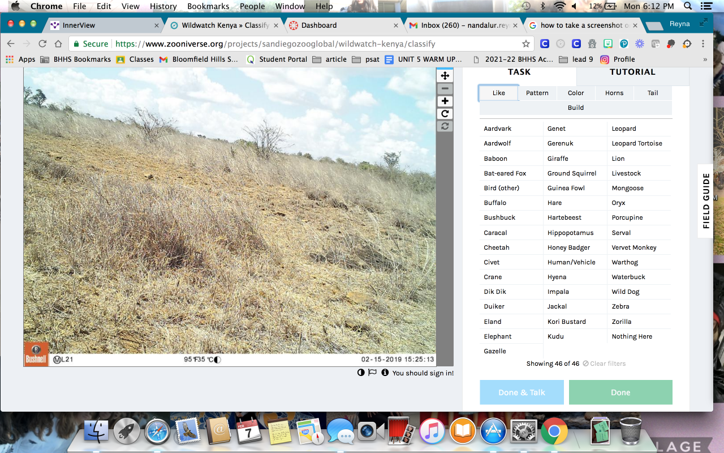Switch to the TASK tab
724x453 pixels.
click(x=519, y=72)
